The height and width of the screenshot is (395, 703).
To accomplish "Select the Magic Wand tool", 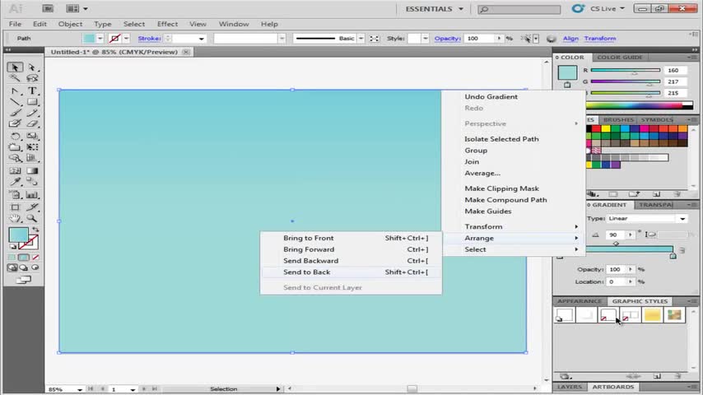I will [x=15, y=78].
